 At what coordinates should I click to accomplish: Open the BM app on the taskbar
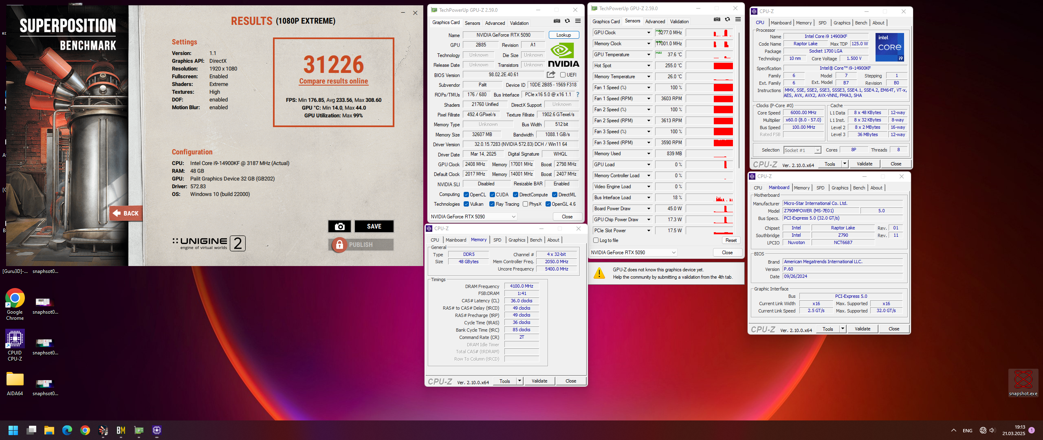[x=121, y=430]
